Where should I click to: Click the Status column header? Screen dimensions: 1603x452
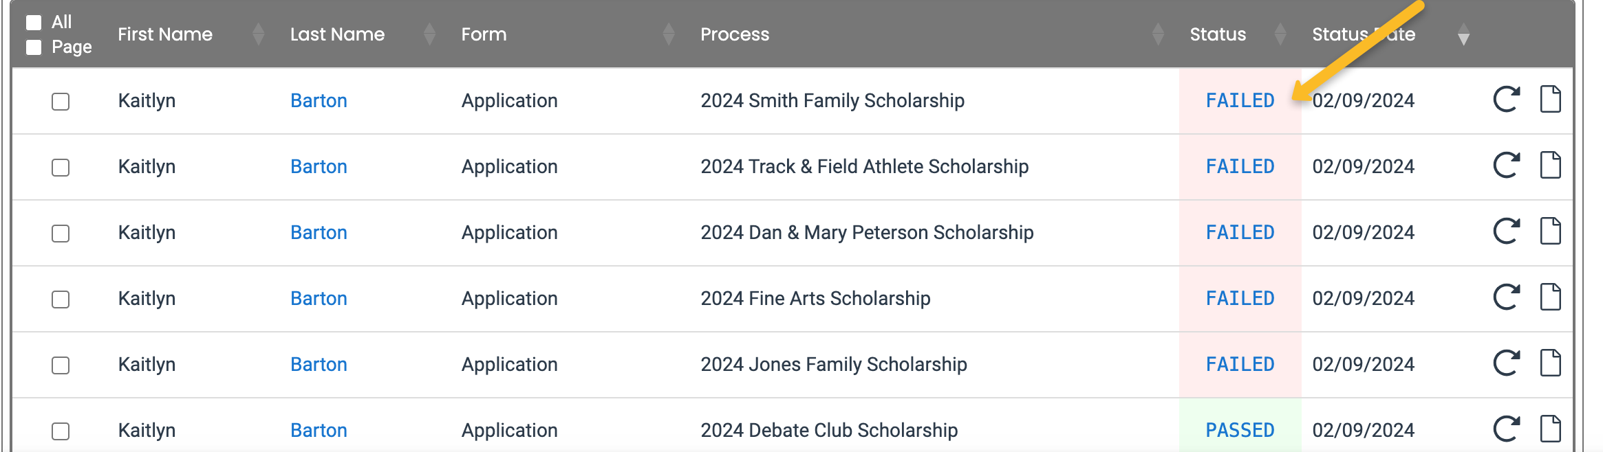click(x=1218, y=34)
